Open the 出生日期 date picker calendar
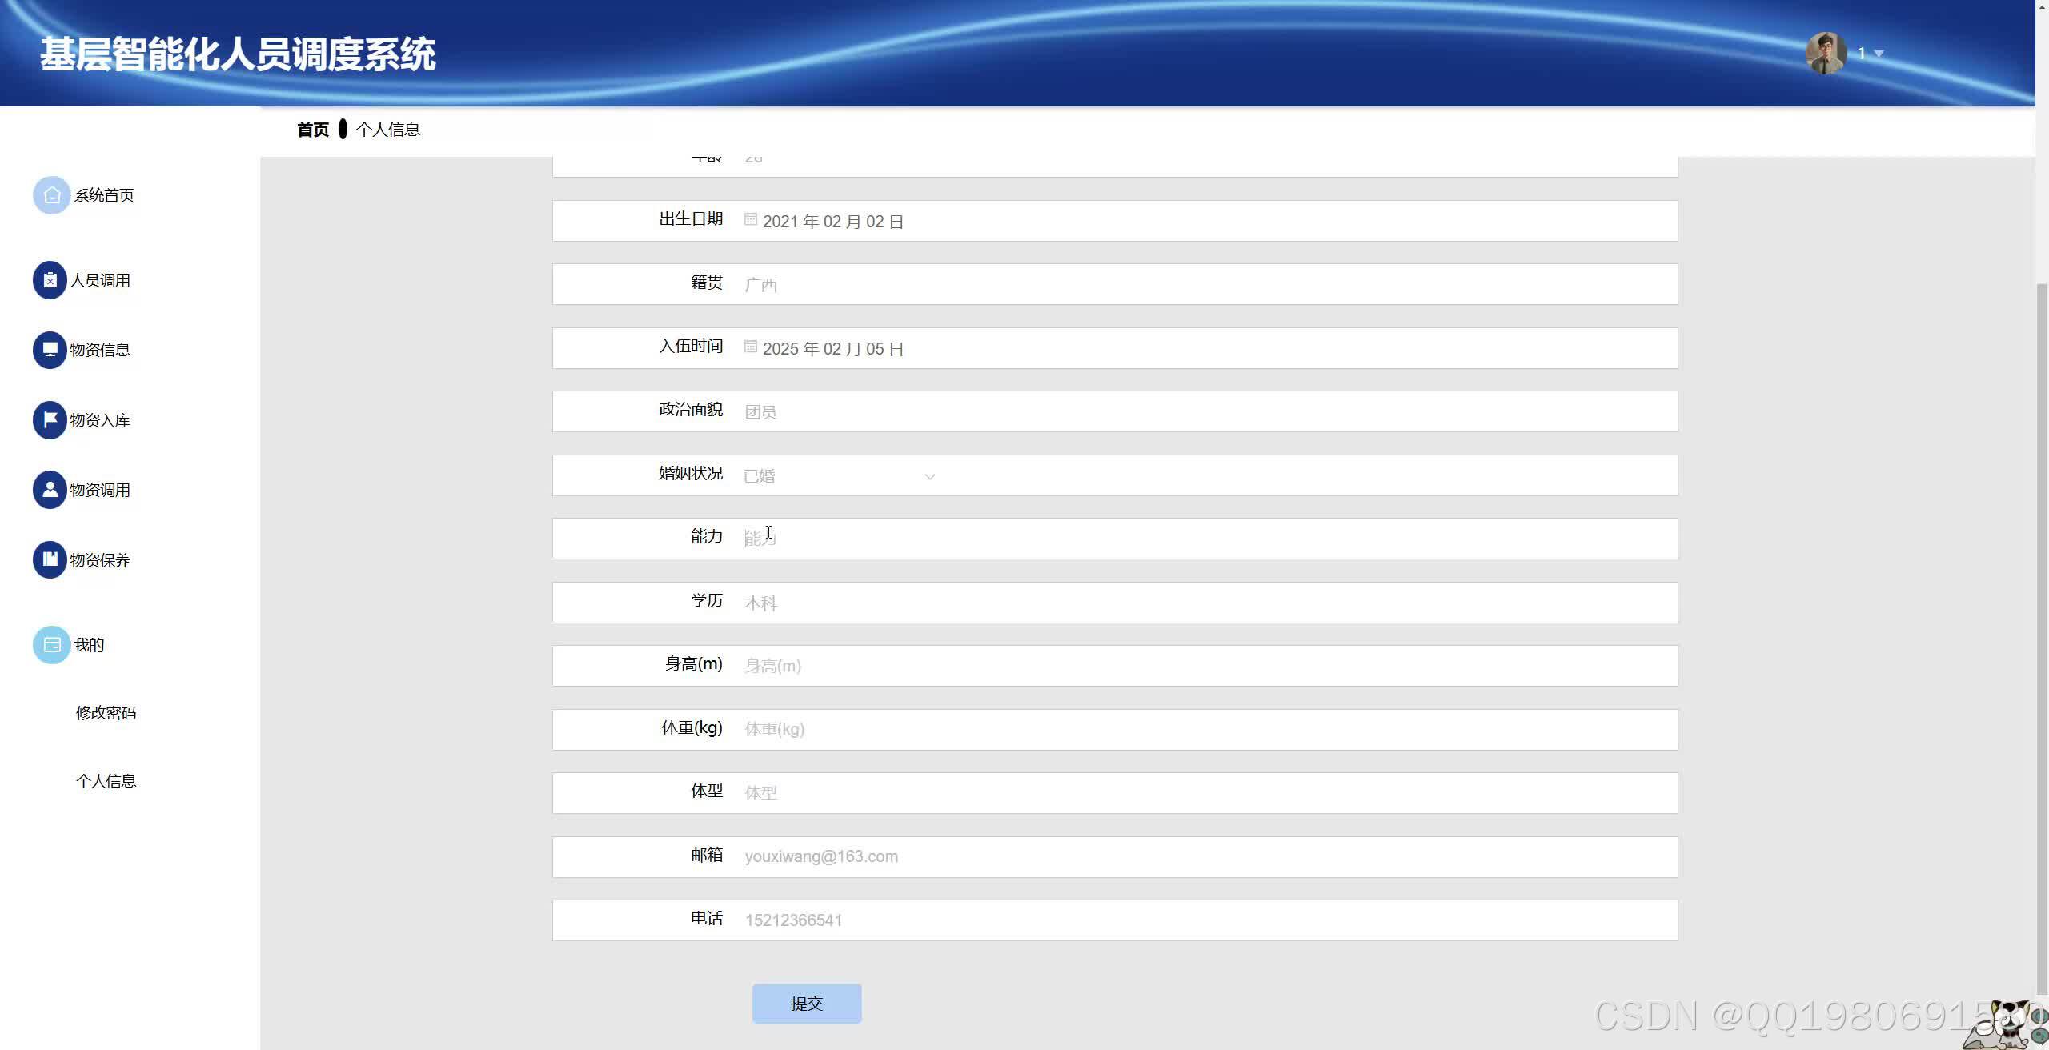Viewport: 2049px width, 1050px height. (x=751, y=220)
